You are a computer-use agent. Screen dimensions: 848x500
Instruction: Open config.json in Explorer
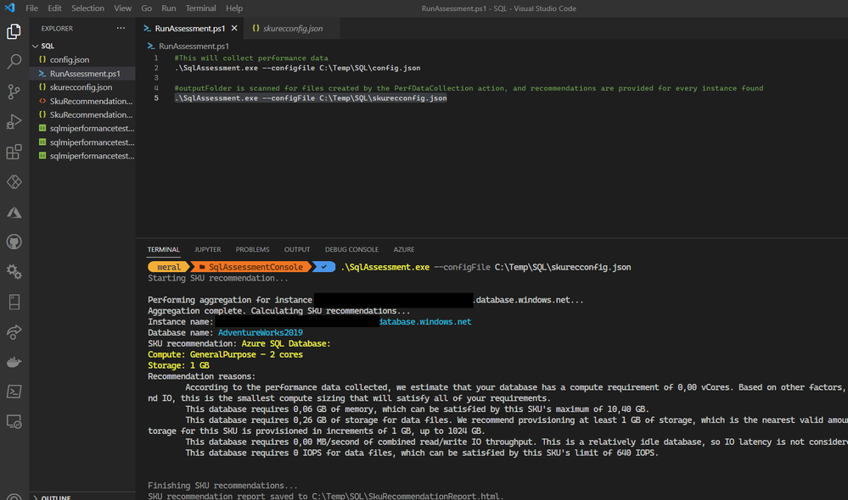tap(82, 59)
